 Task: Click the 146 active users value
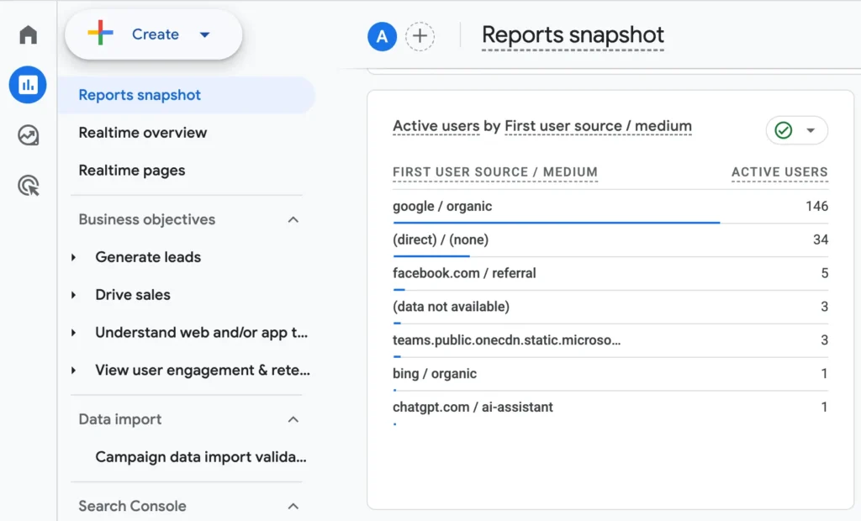pos(817,207)
